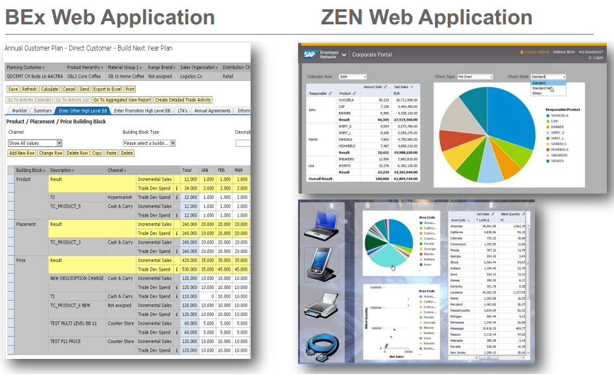Select the row selector for Placement Result
The width and height of the screenshot is (614, 376).
[x=10, y=225]
